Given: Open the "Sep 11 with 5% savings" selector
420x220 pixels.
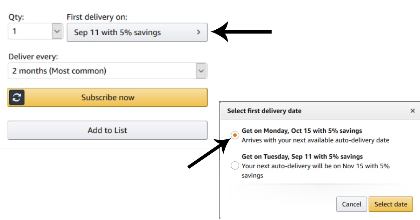Looking at the screenshot, I should [137, 32].
